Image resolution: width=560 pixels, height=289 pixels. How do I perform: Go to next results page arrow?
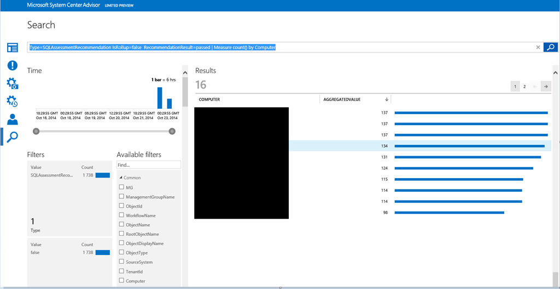(546, 86)
